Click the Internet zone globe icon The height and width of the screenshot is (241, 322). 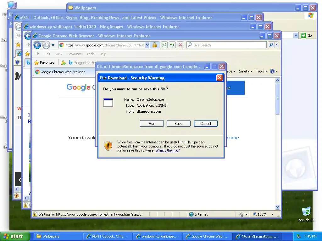pyautogui.click(x=191, y=214)
